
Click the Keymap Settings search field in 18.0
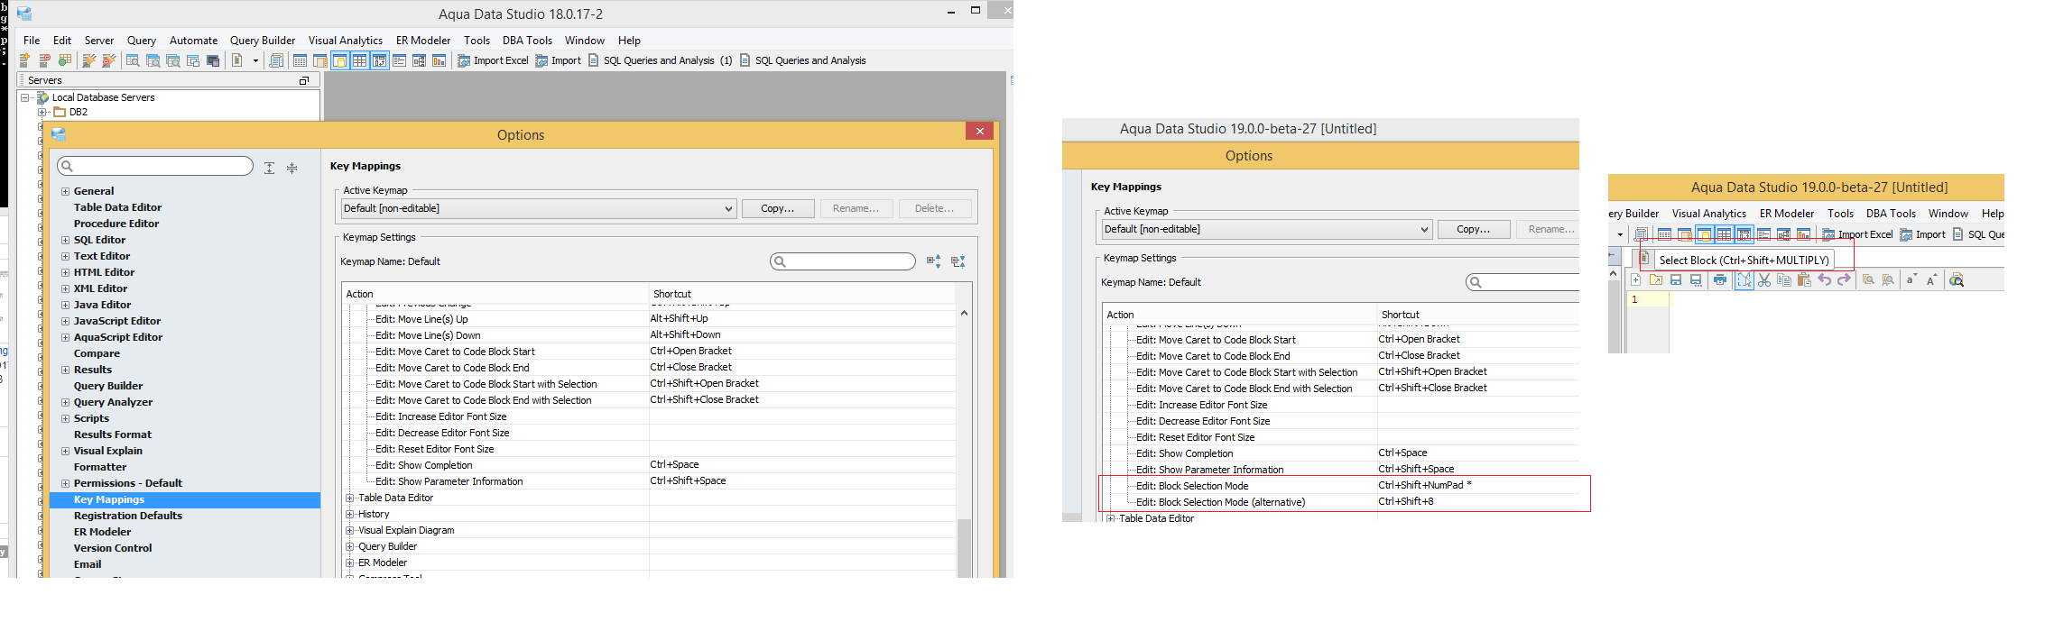(x=843, y=261)
